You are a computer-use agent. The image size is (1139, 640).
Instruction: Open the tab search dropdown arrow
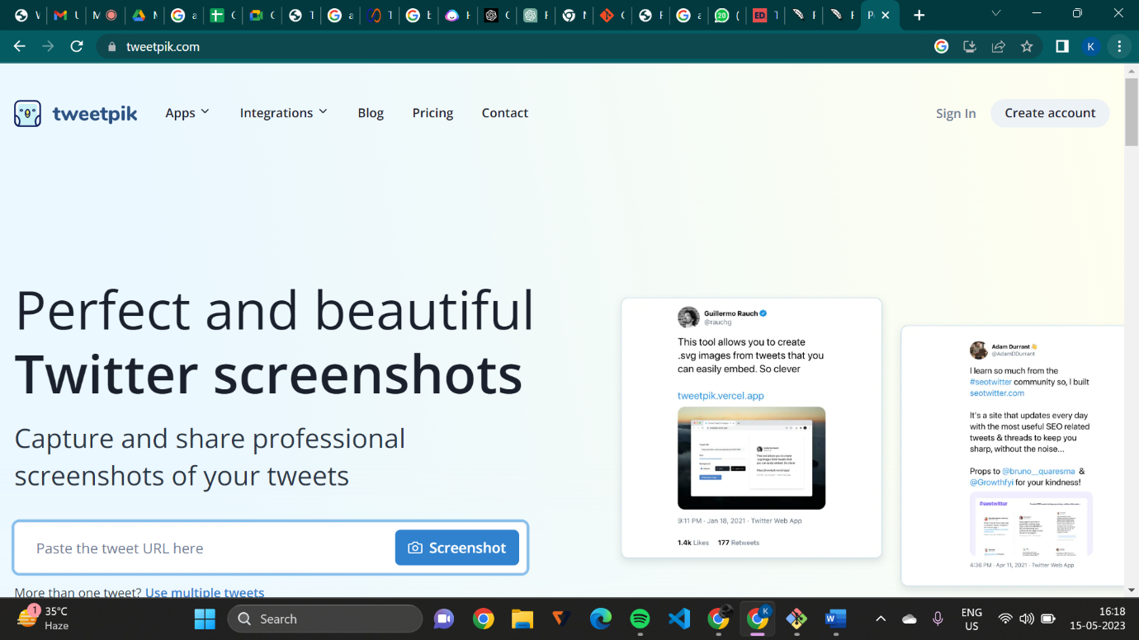[995, 14]
